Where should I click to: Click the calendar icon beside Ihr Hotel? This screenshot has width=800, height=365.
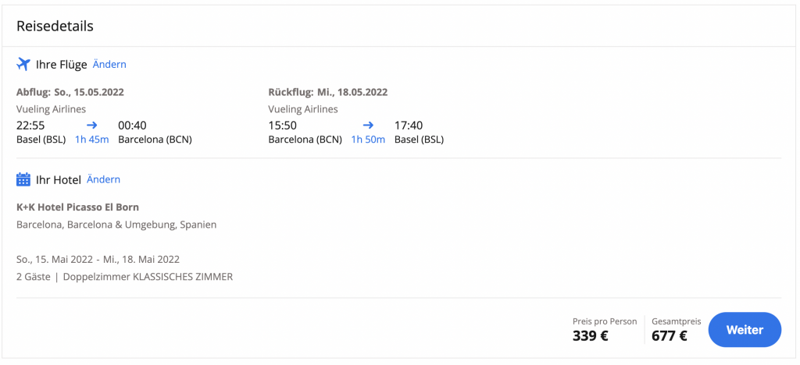point(23,179)
